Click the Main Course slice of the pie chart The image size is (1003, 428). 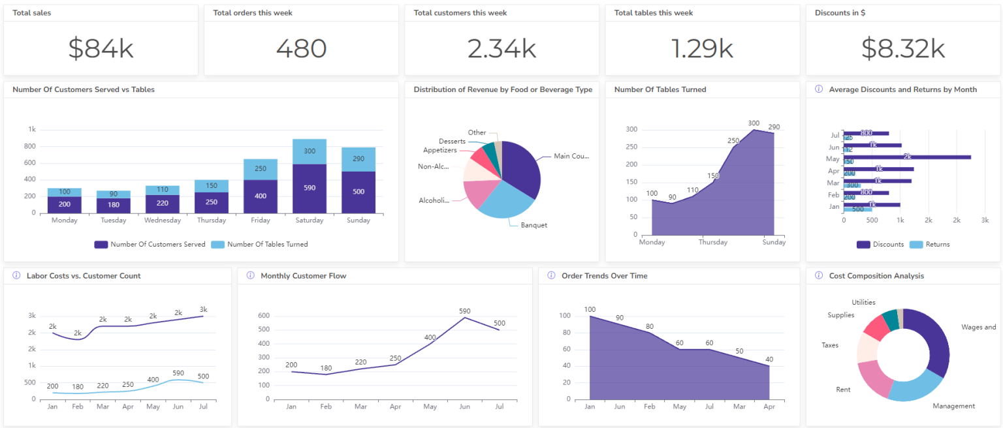coord(519,163)
